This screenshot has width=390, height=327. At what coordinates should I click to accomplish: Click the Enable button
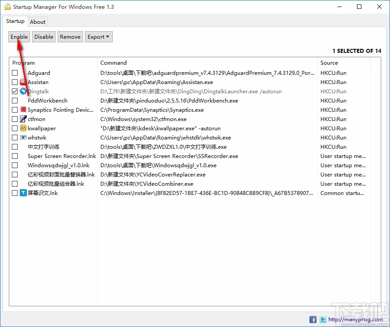pyautogui.click(x=19, y=37)
